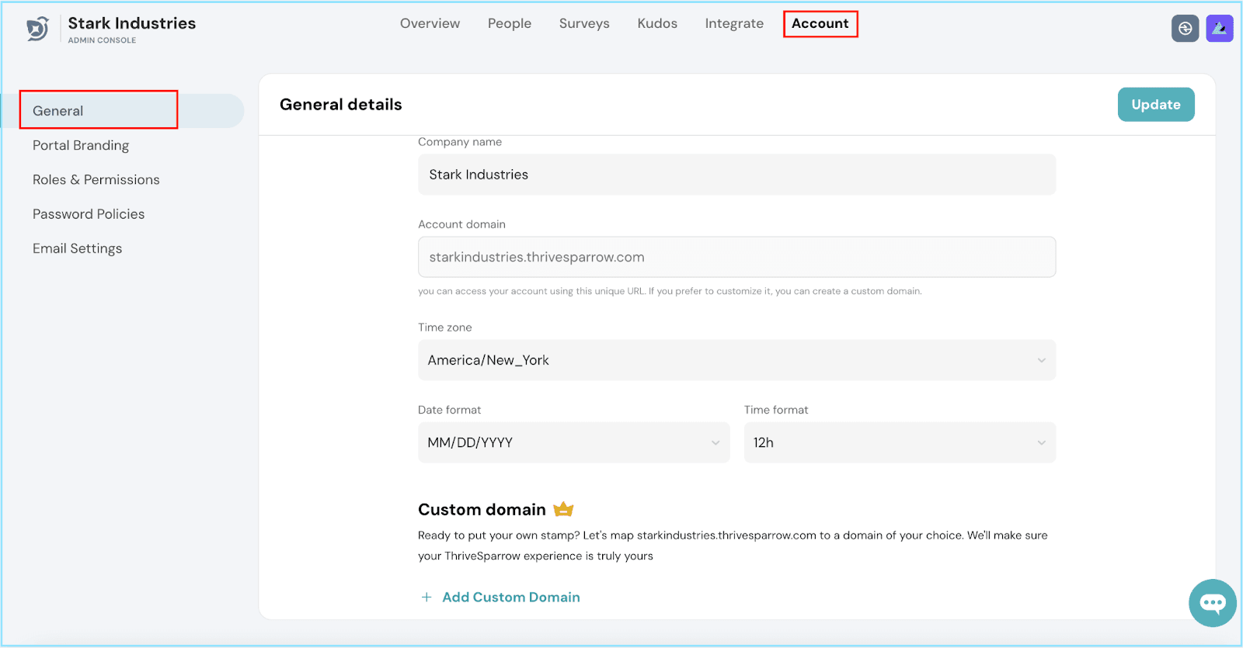1243x648 pixels.
Task: Select Portal Branding in sidebar
Action: pyautogui.click(x=81, y=145)
